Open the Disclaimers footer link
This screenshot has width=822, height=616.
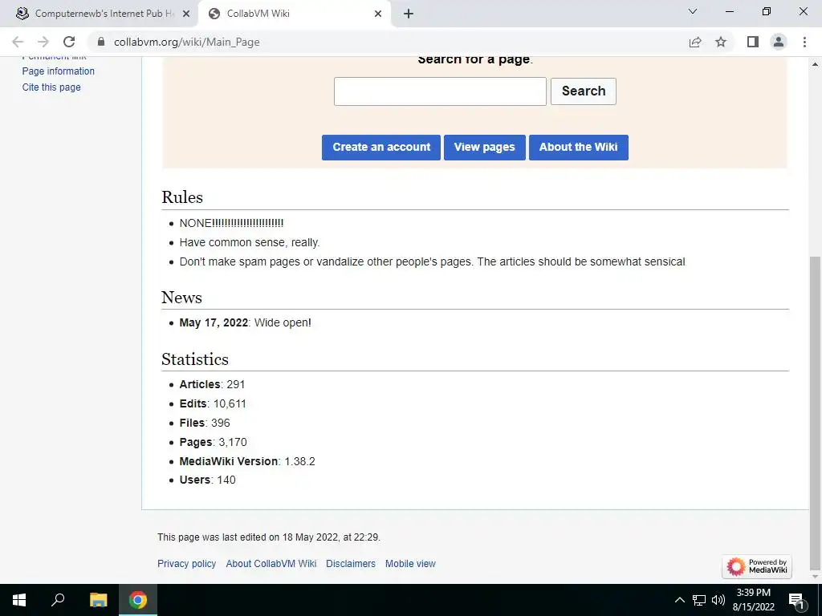click(x=351, y=564)
